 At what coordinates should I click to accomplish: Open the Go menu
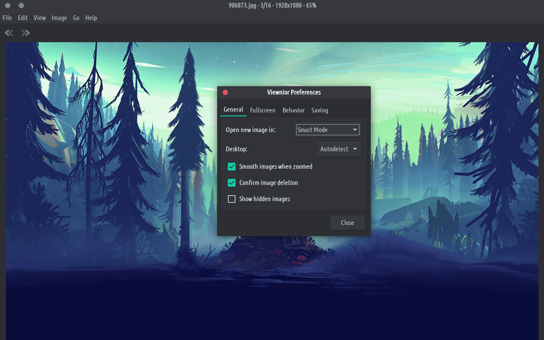pos(76,18)
